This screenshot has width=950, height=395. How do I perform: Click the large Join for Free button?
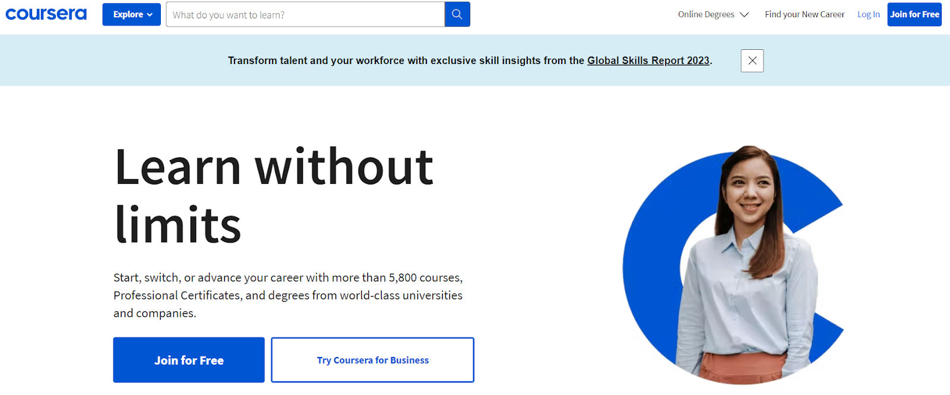tap(189, 360)
